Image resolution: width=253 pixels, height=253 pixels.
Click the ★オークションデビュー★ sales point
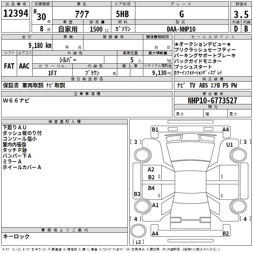pos(203,44)
